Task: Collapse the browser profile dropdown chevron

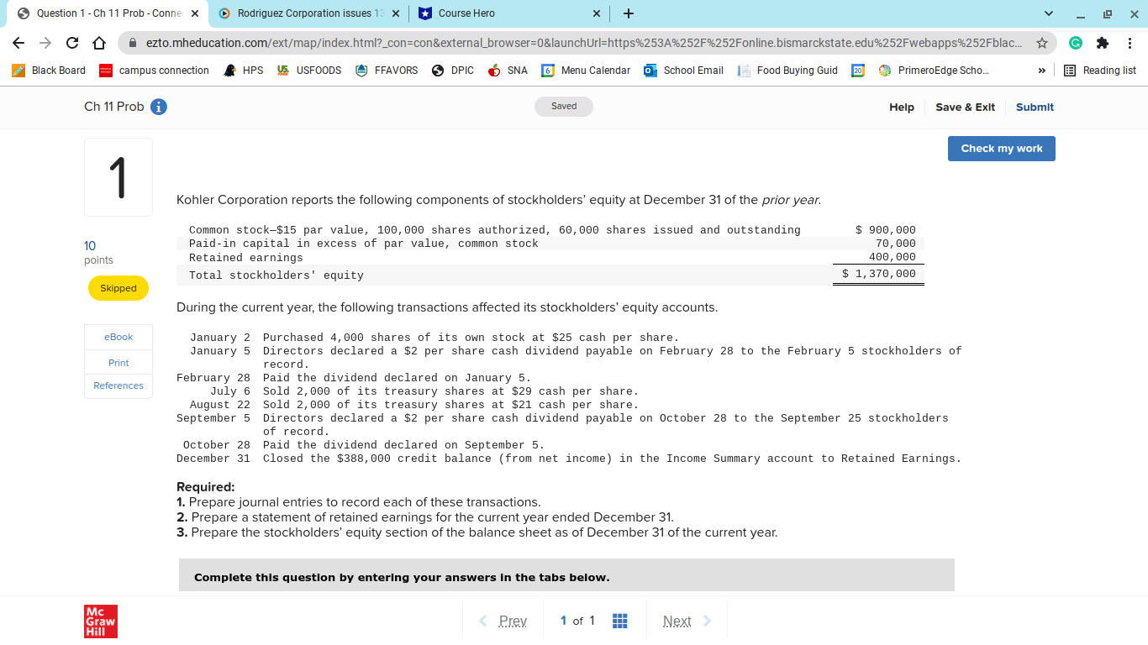Action: pos(1047,14)
